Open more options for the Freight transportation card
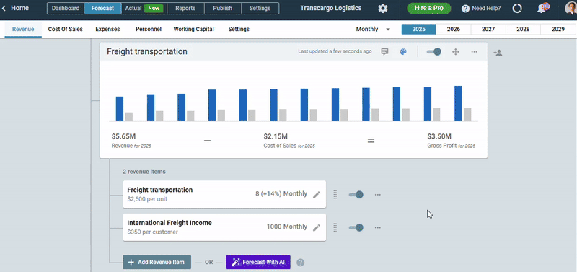This screenshot has width=577, height=272. click(x=475, y=52)
